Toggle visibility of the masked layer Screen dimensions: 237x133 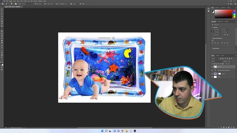coord(212,74)
